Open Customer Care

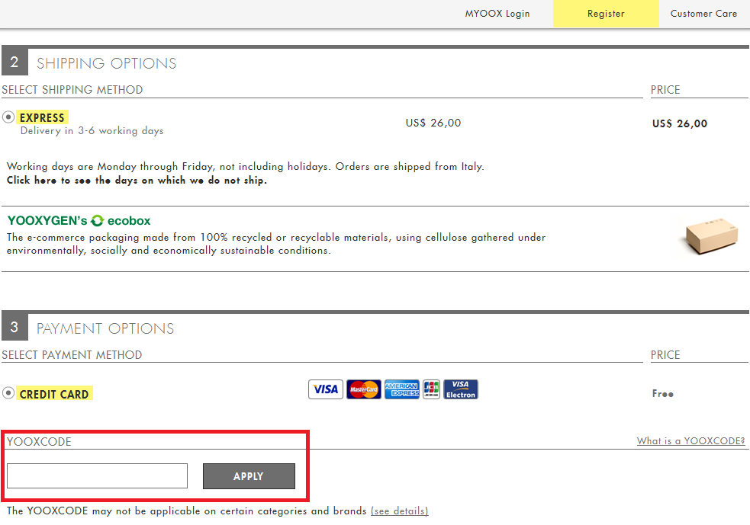703,14
